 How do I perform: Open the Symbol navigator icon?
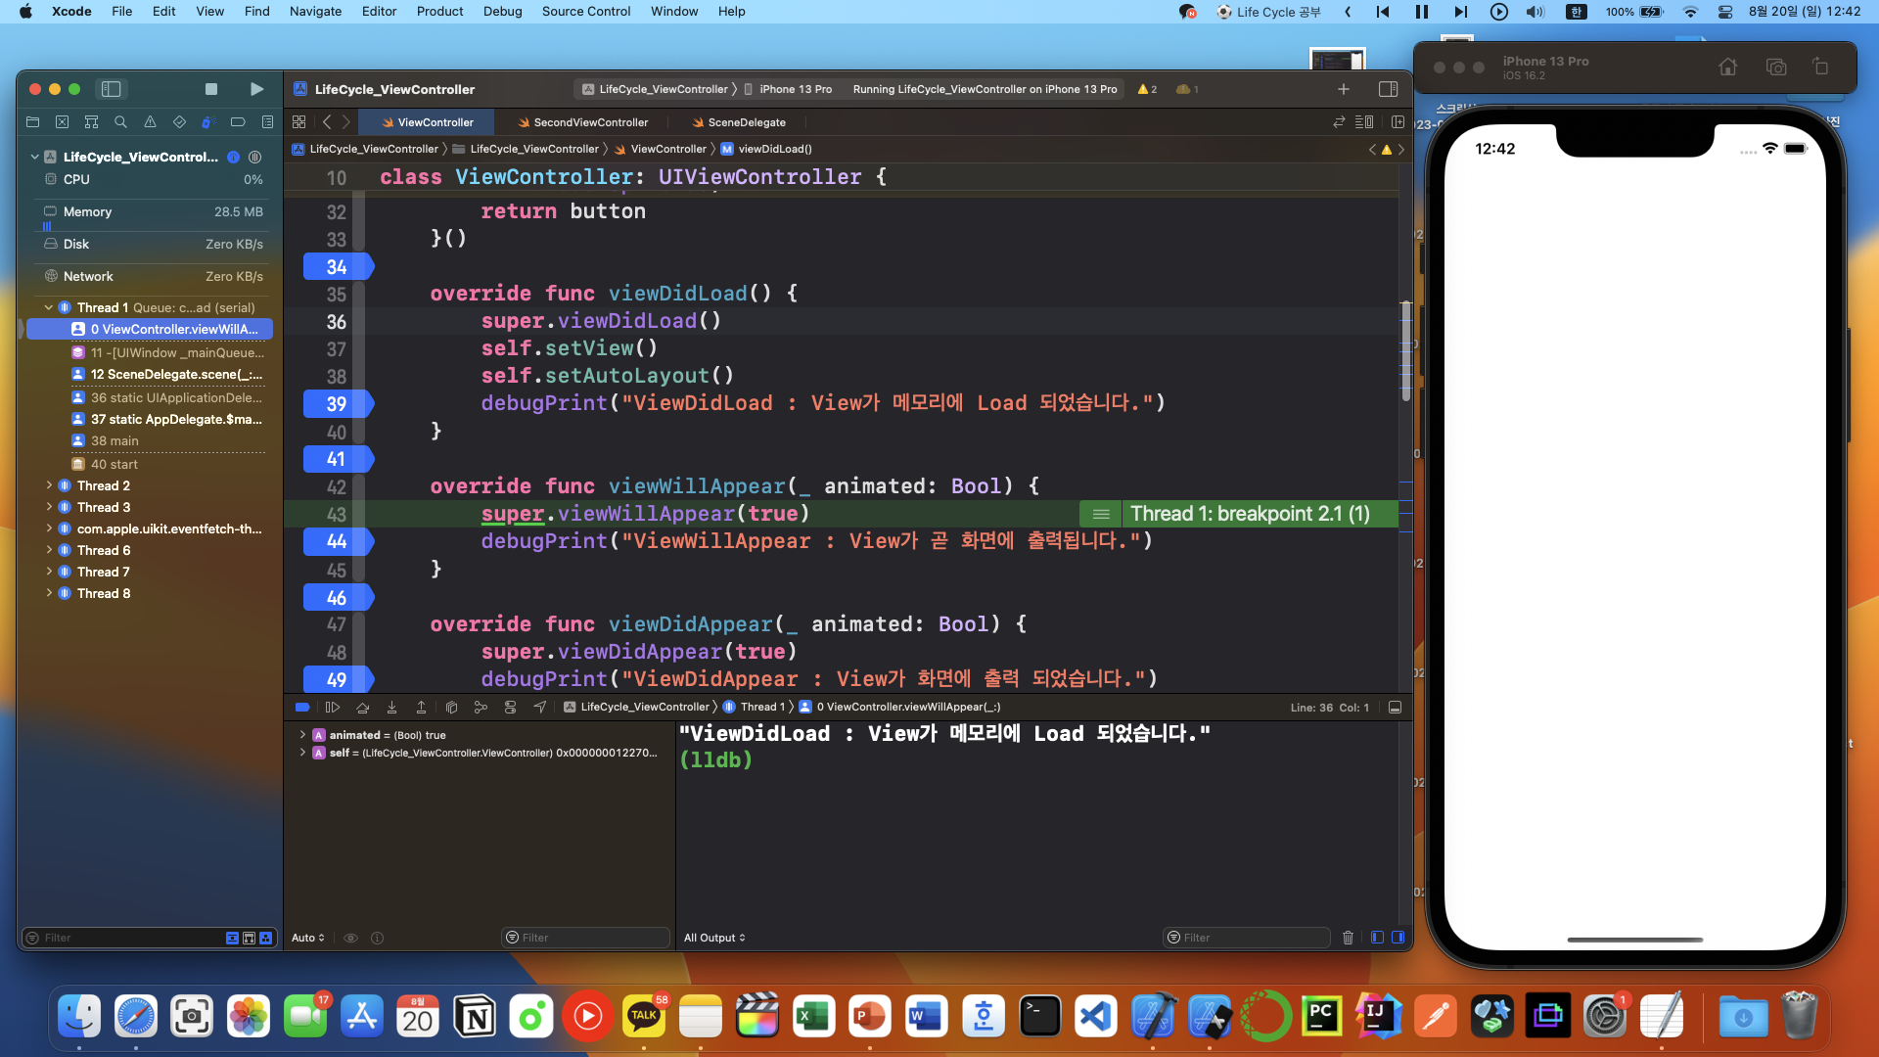click(x=91, y=122)
